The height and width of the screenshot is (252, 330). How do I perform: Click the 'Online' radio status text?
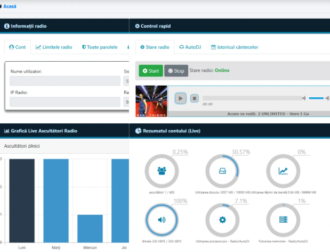pos(222,71)
